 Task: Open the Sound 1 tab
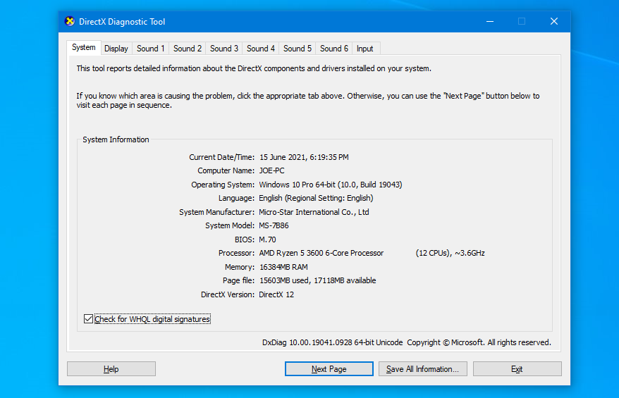tap(150, 49)
